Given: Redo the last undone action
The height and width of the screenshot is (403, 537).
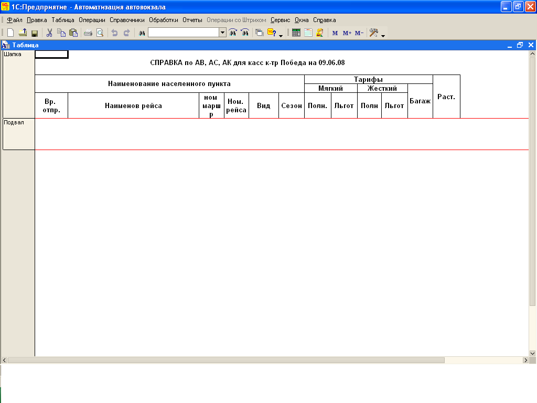Looking at the screenshot, I should click(127, 33).
